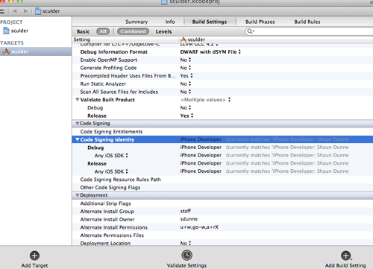Click the sculder column header
This screenshot has width=373, height=269.
point(196,39)
